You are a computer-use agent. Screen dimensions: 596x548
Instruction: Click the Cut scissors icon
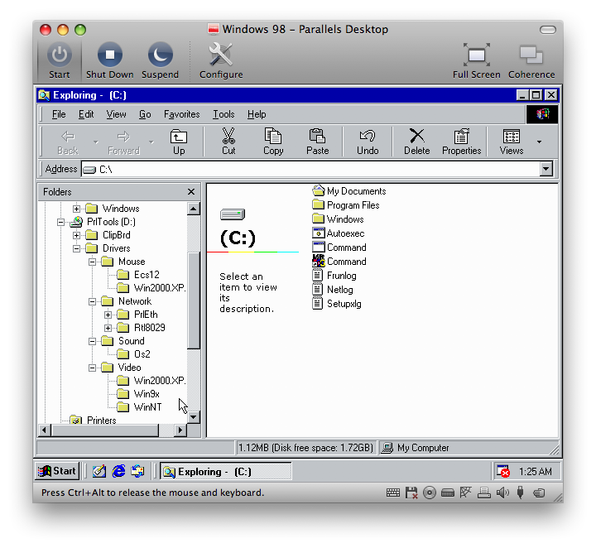tap(228, 136)
